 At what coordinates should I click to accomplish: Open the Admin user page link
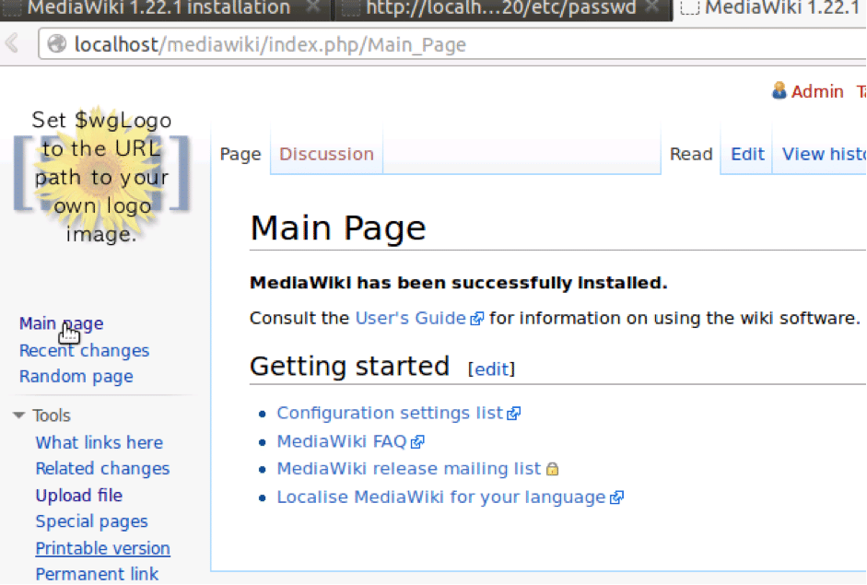pos(817,91)
